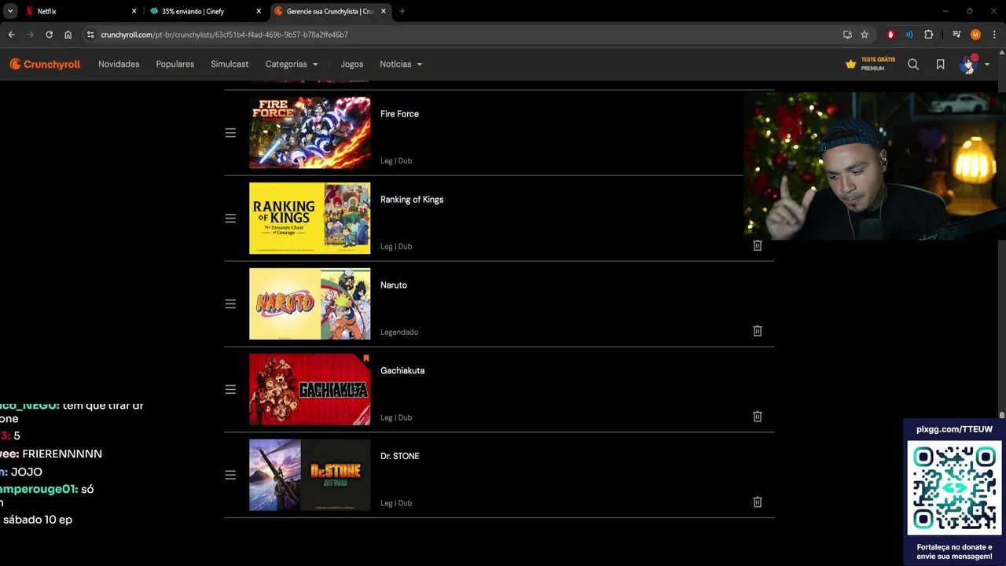Image resolution: width=1006 pixels, height=566 pixels.
Task: Grab the Naruto reorder handle
Action: (x=230, y=304)
